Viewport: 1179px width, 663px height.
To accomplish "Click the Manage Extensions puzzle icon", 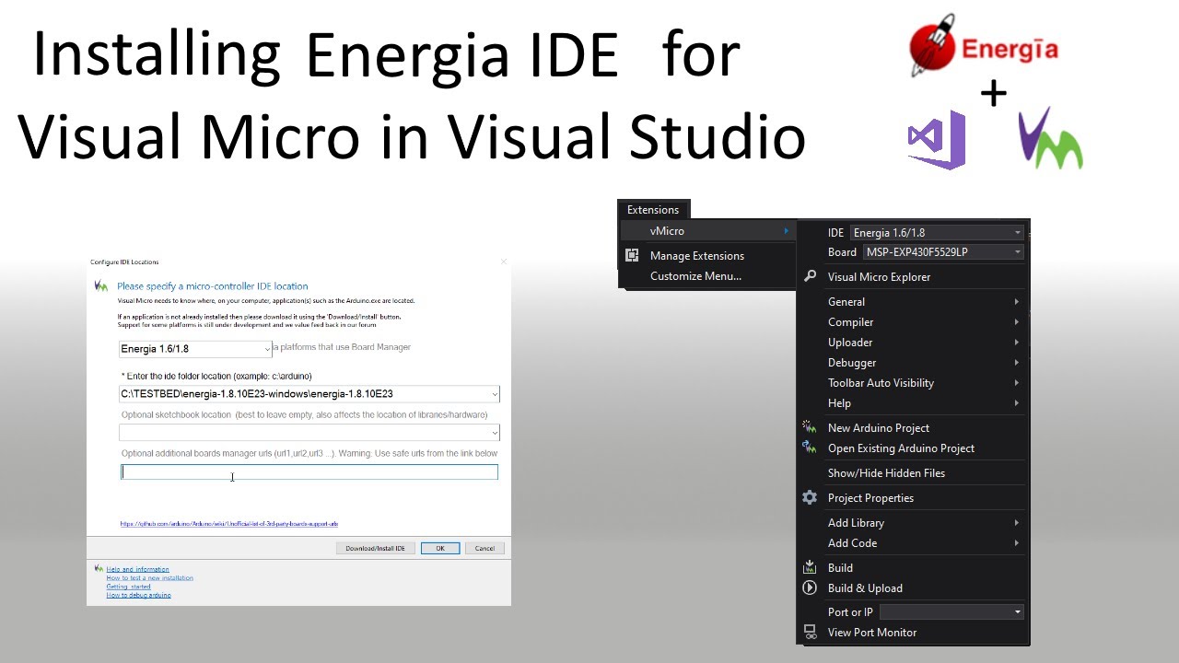I will [x=632, y=255].
